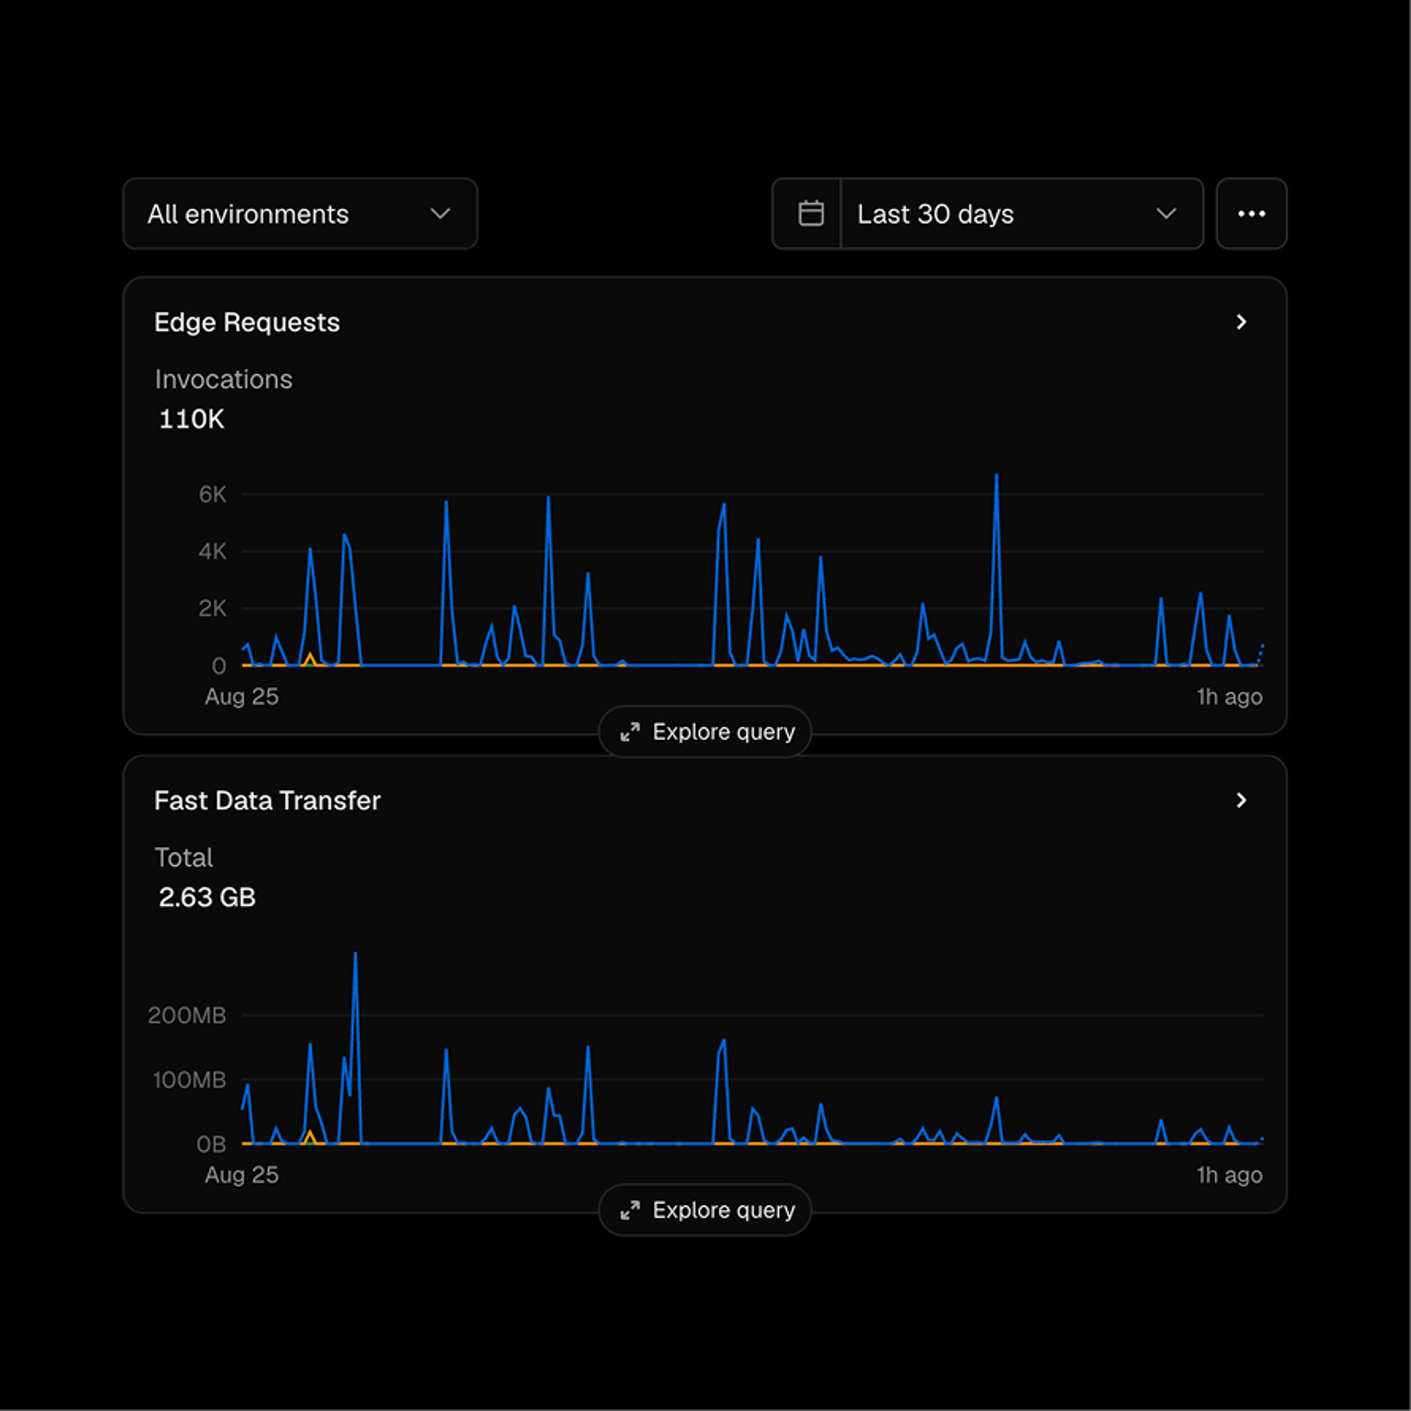Expand Fast Data Transfer with its chevron arrow
This screenshot has width=1411, height=1411.
1241,800
